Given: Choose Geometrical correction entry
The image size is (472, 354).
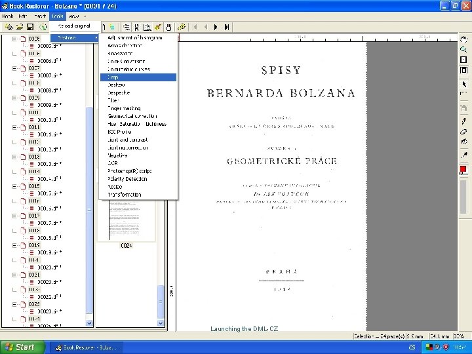Looking at the screenshot, I should 138,116.
